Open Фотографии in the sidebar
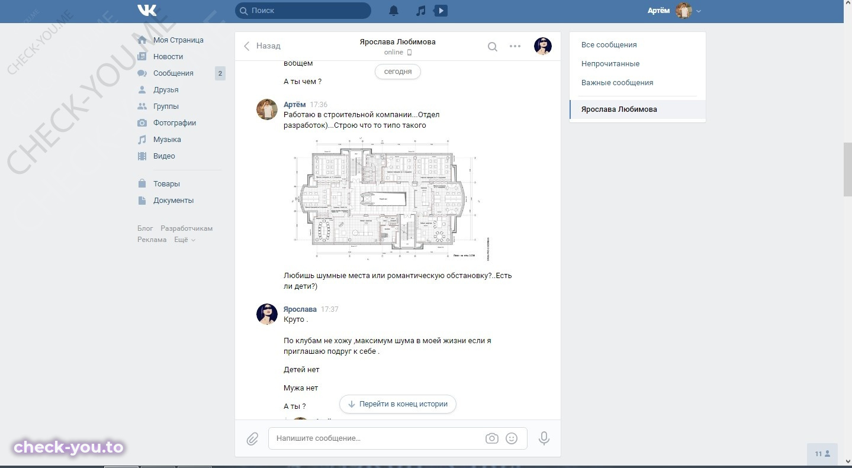Screen dimensions: 852x468 coord(175,123)
